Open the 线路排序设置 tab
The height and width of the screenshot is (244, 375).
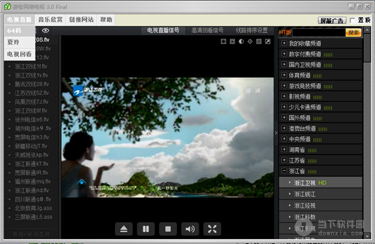point(252,31)
